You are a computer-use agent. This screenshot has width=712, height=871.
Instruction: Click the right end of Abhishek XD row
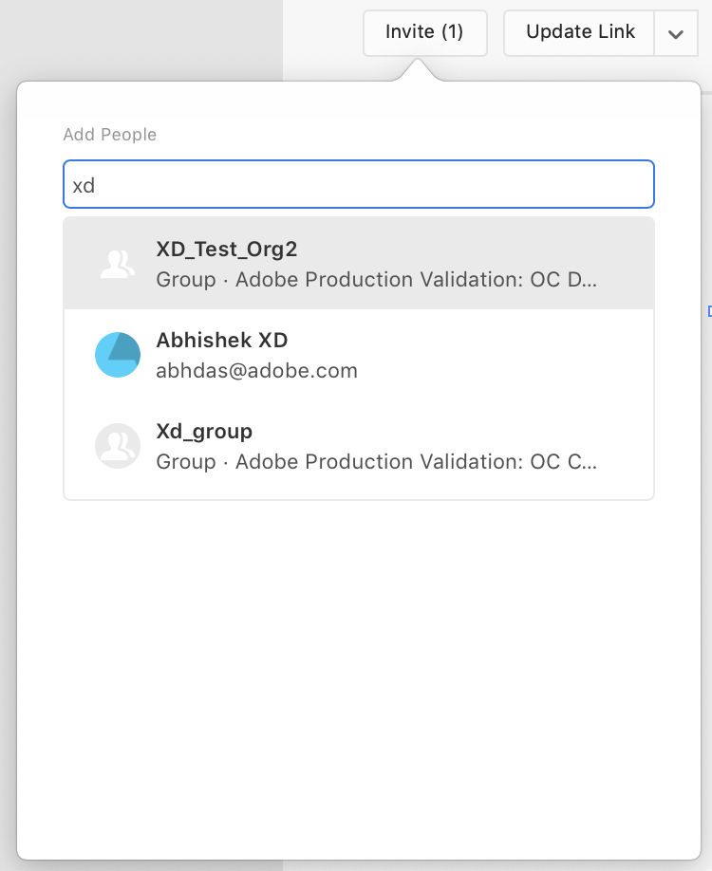pyautogui.click(x=627, y=355)
